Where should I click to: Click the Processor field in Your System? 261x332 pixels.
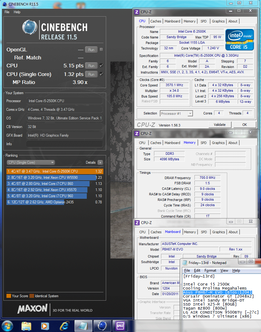(x=65, y=101)
